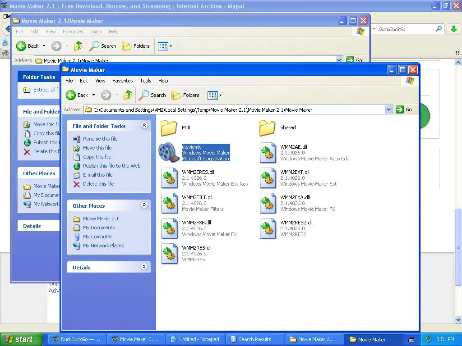462x346 pixels.
Task: Select the MUI folder icon
Action: pyautogui.click(x=169, y=127)
